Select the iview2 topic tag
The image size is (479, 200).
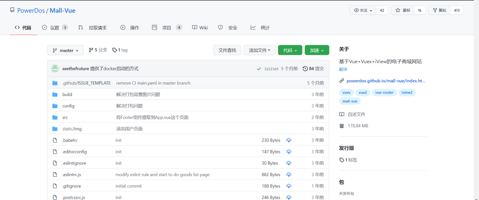tap(407, 92)
